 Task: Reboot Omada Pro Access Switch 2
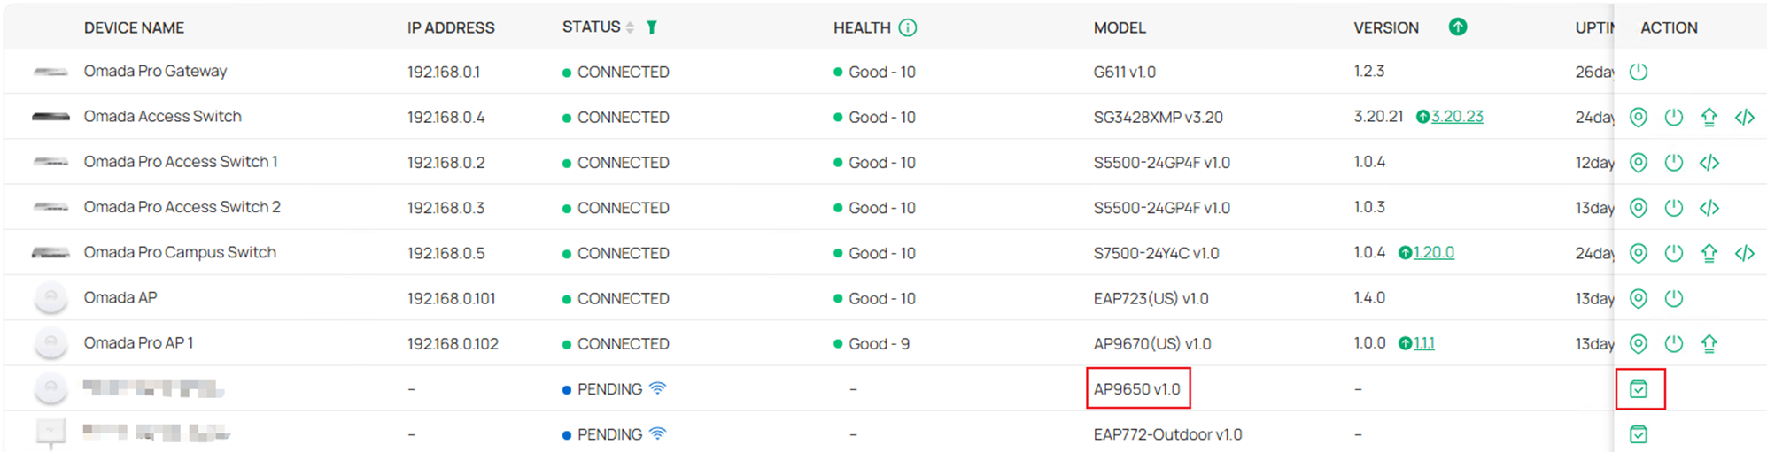pyautogui.click(x=1673, y=208)
